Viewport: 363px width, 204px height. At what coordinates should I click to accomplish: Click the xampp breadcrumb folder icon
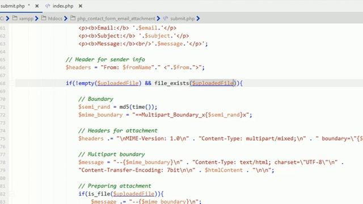[x=15, y=18]
